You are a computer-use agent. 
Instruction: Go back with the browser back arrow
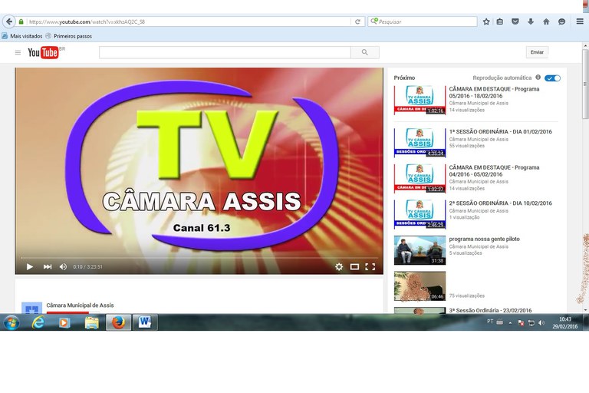coord(9,21)
